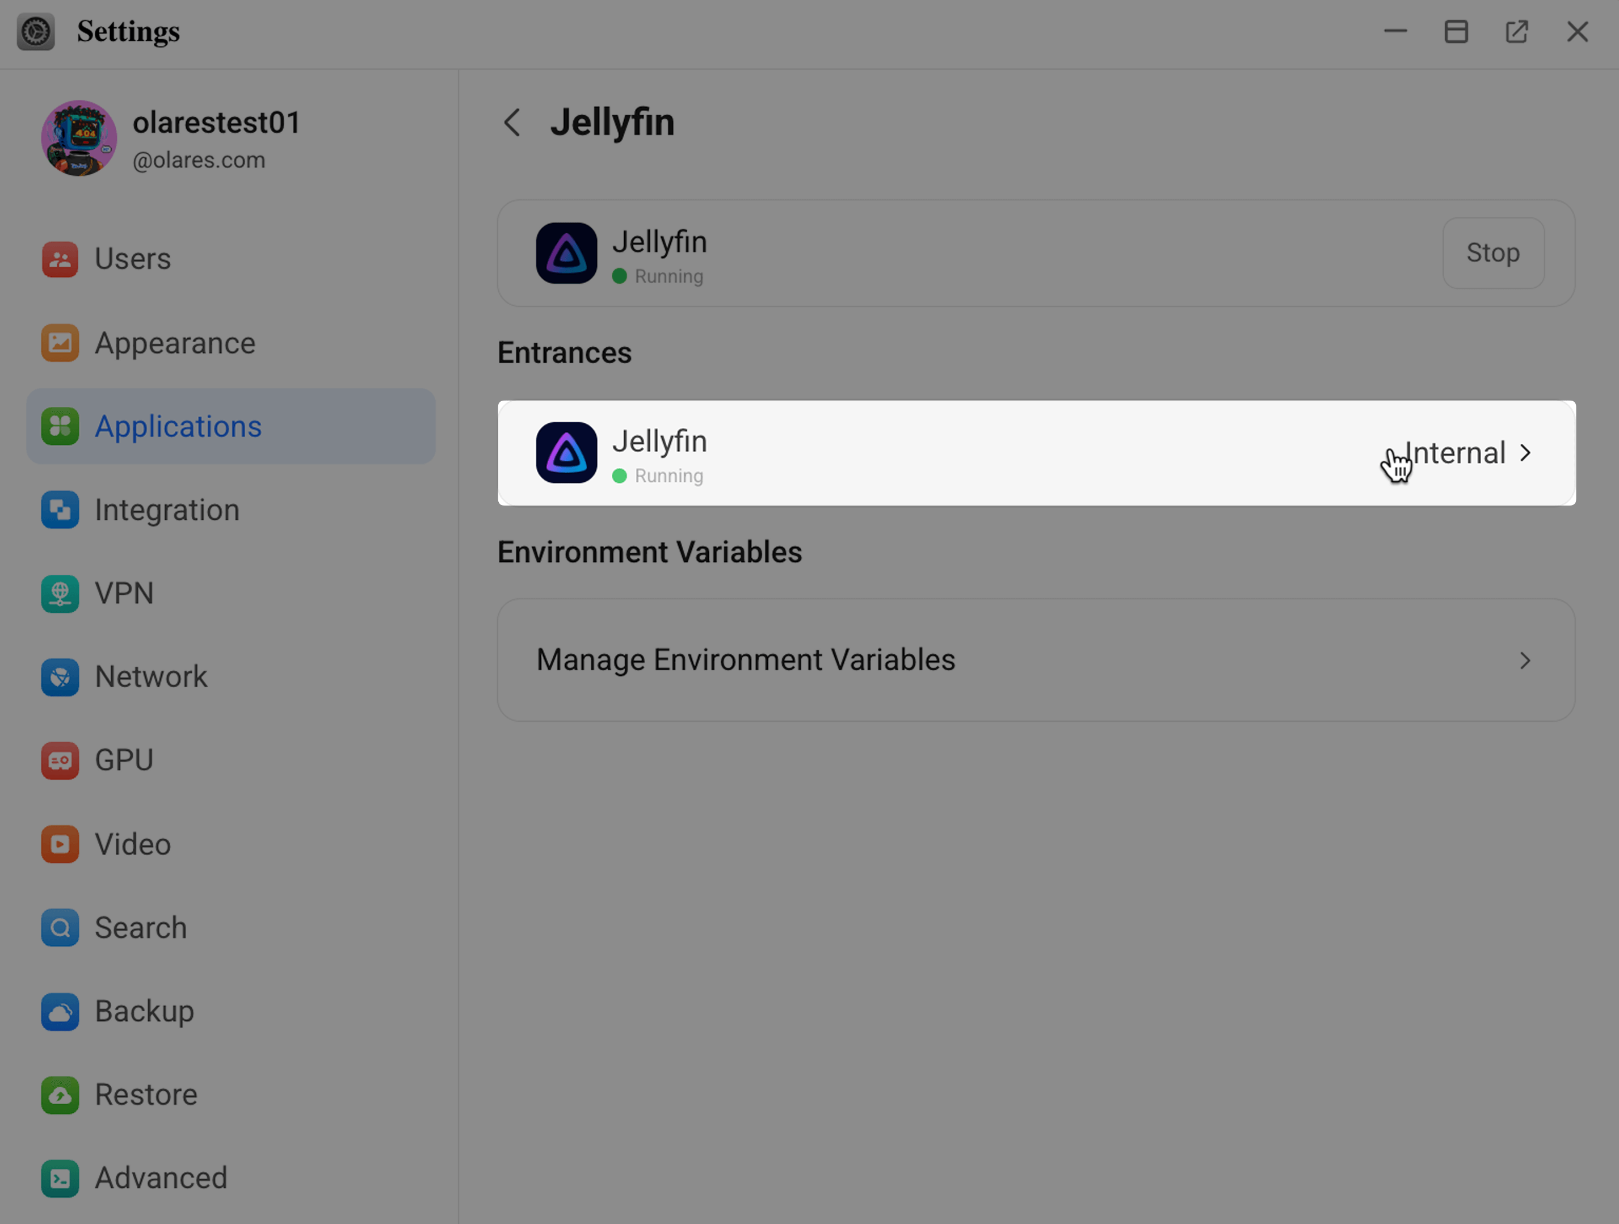Screen dimensions: 1619x1224
Task: Select Applications in the sidebar
Action: [178, 427]
